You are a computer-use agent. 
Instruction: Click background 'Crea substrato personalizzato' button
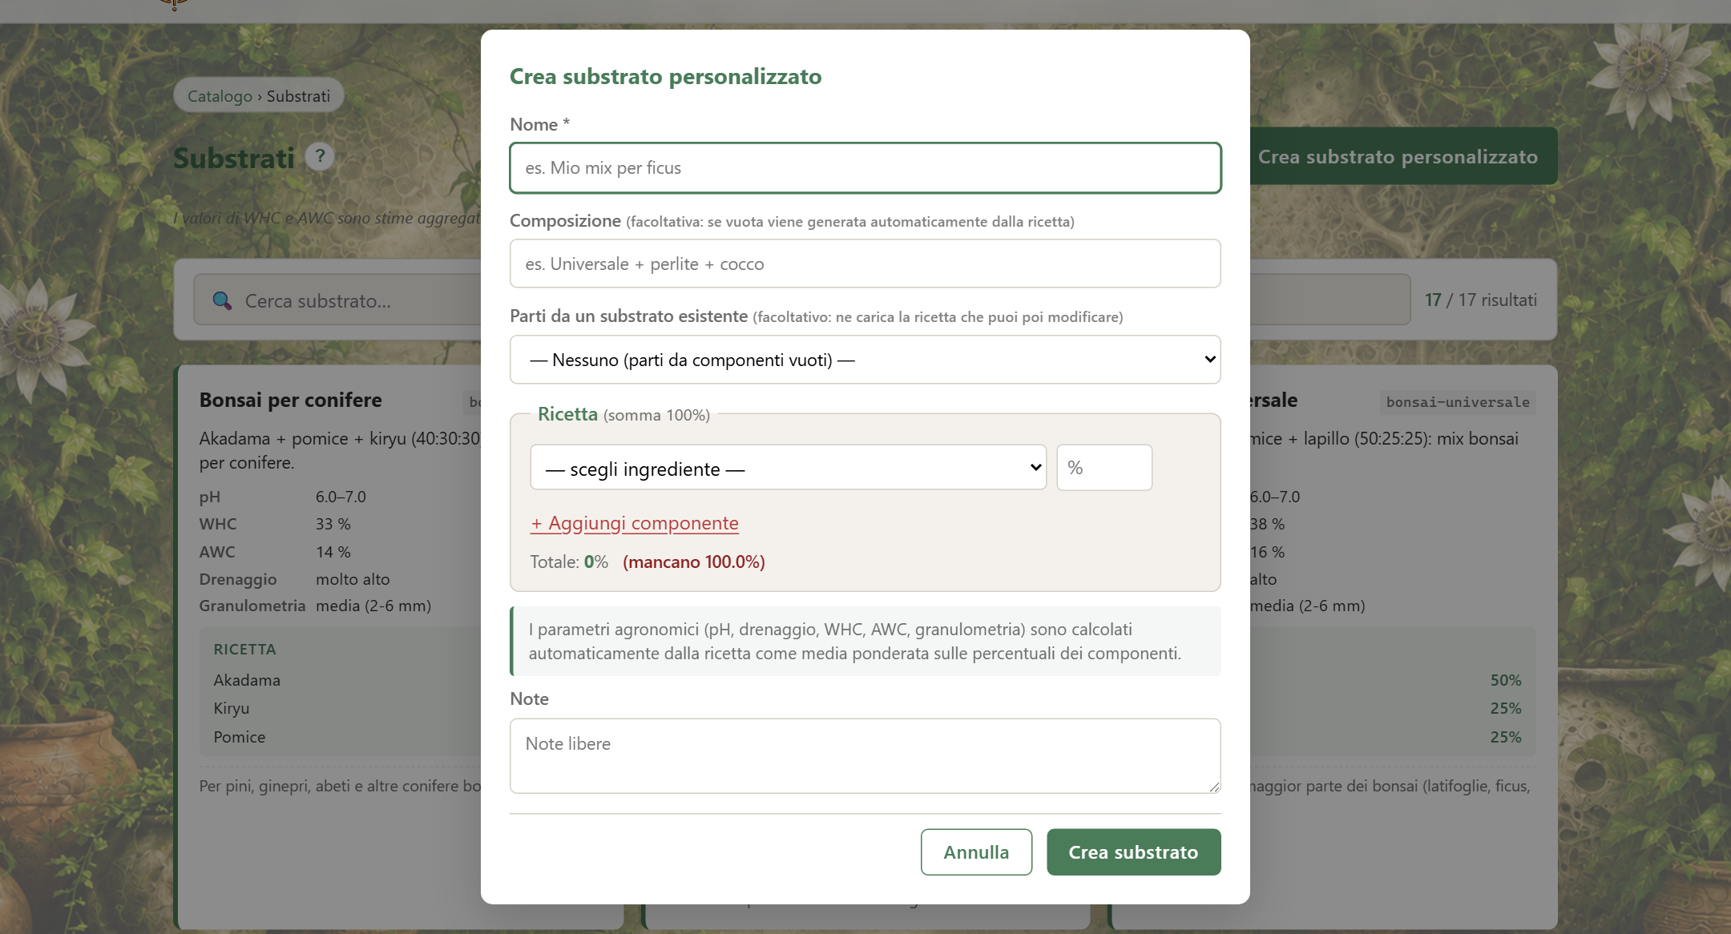coord(1403,156)
